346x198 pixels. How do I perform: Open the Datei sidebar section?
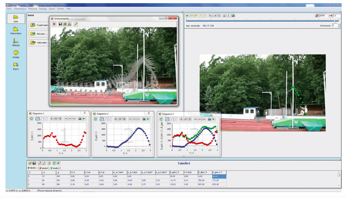click(x=16, y=19)
